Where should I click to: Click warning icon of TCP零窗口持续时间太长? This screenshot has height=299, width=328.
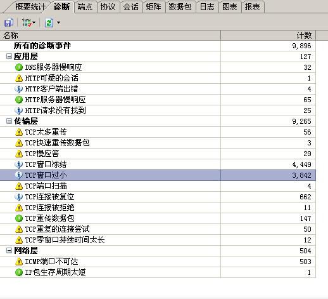coord(19,240)
